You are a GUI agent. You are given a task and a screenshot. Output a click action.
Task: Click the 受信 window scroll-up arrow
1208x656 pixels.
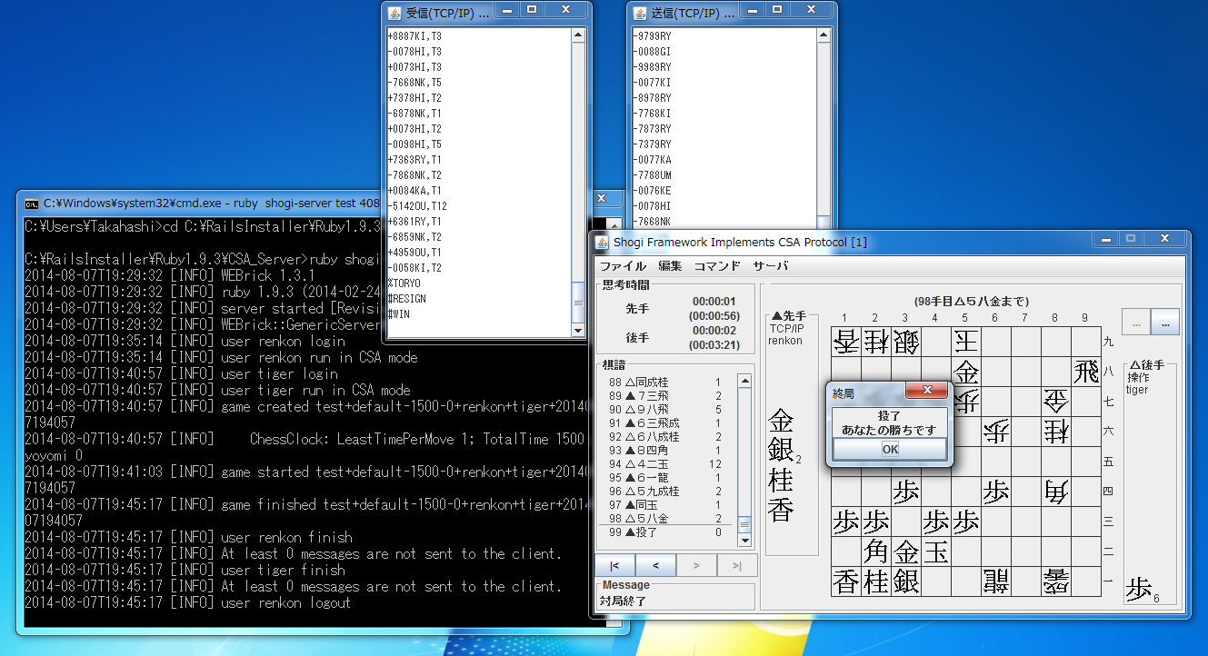pyautogui.click(x=578, y=35)
